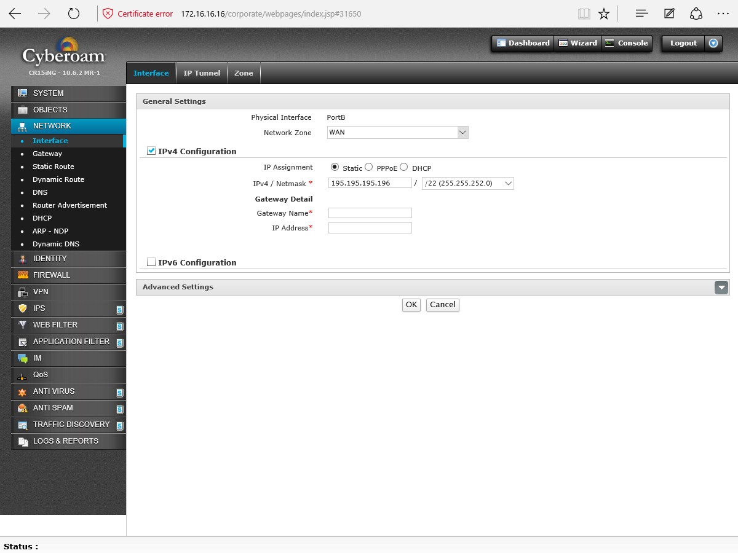Open Dynamic Route submenu item
The height and width of the screenshot is (553, 738).
pos(58,179)
